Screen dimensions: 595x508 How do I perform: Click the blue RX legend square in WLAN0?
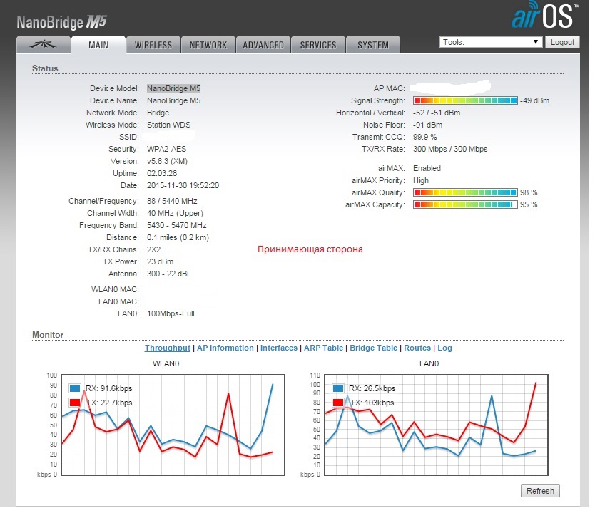(75, 388)
